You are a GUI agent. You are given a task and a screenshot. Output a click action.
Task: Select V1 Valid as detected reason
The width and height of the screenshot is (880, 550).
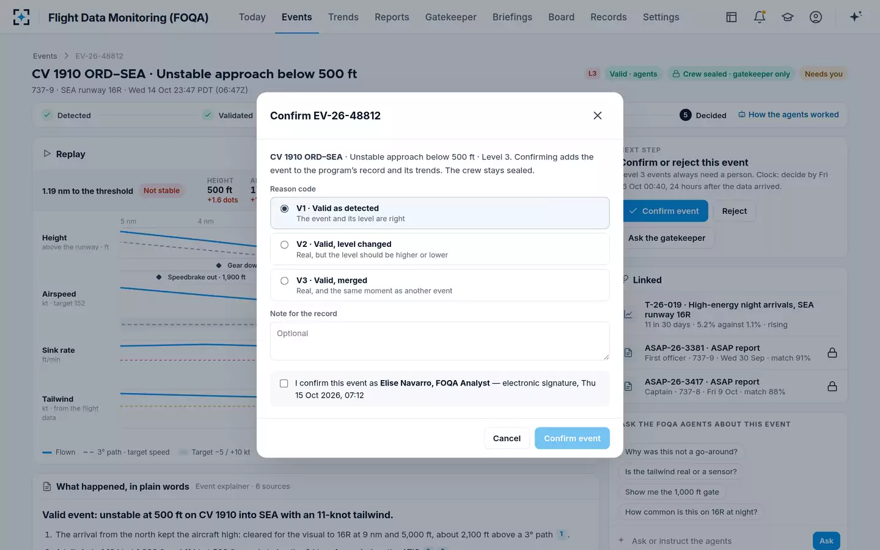(440, 213)
